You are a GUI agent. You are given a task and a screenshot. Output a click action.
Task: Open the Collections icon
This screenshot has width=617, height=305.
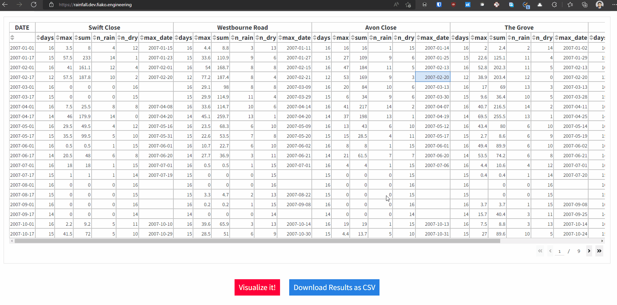585,5
